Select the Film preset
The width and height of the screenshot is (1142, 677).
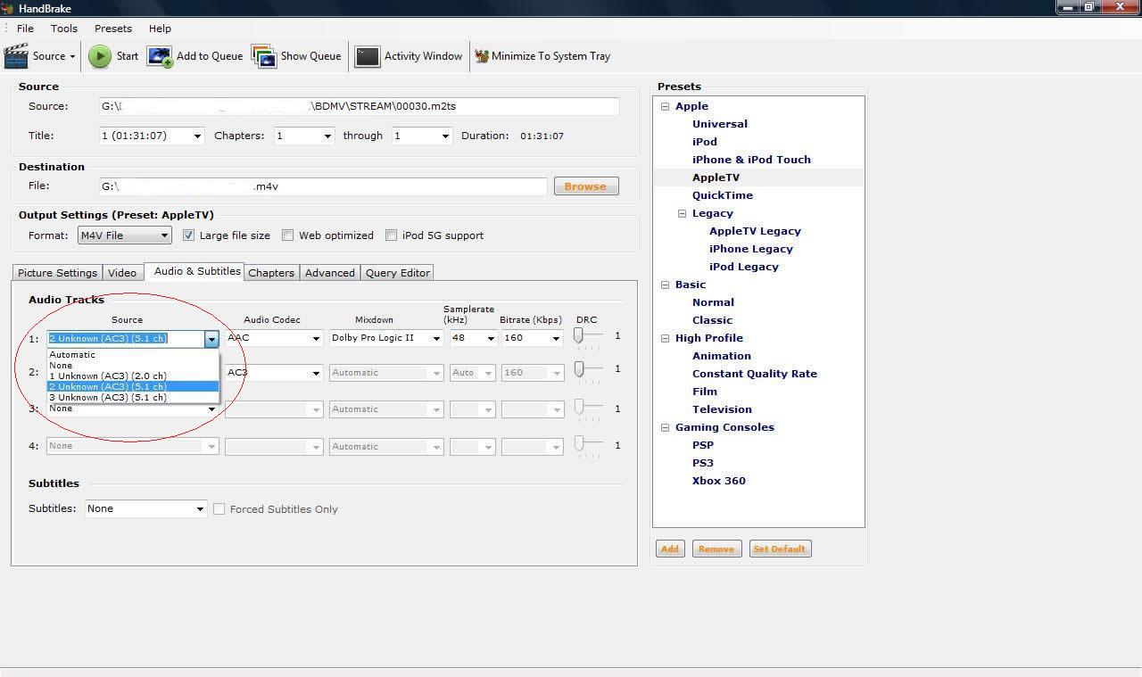(x=705, y=392)
